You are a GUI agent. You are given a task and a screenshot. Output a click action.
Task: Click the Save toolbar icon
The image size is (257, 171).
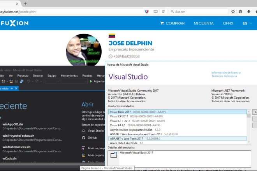click(x=16, y=81)
